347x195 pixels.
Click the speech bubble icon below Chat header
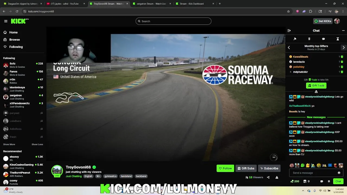coord(323,39)
